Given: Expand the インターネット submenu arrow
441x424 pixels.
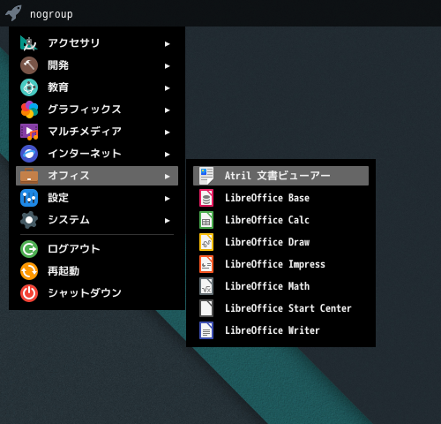Looking at the screenshot, I should (x=168, y=155).
